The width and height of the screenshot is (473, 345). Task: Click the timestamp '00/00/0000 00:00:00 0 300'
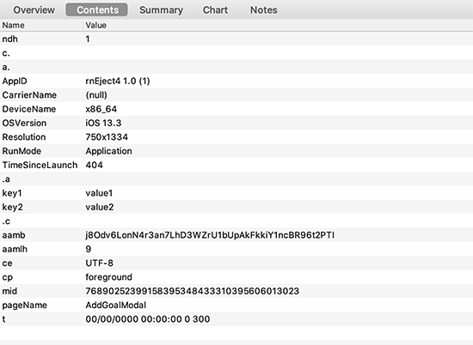pyautogui.click(x=148, y=319)
